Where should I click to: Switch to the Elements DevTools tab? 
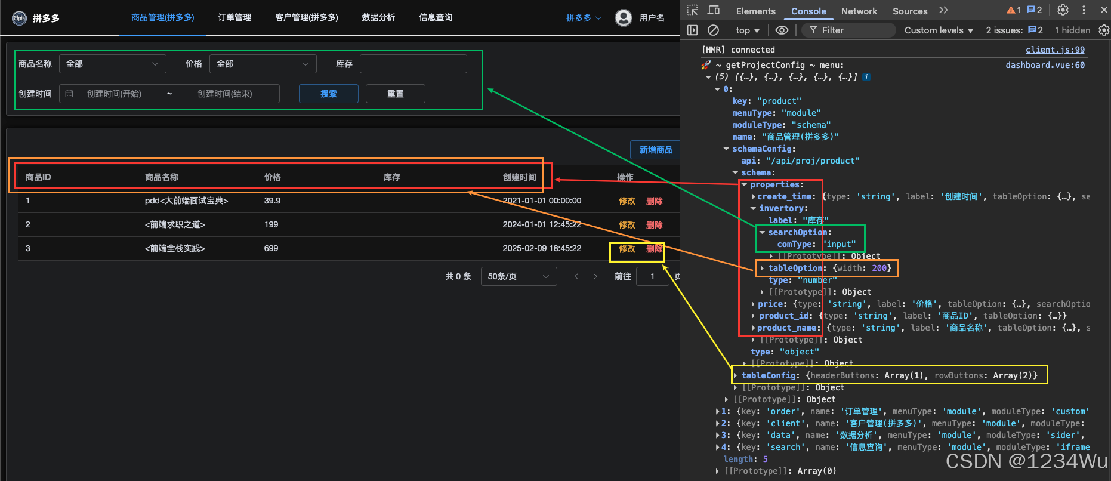pyautogui.click(x=756, y=11)
